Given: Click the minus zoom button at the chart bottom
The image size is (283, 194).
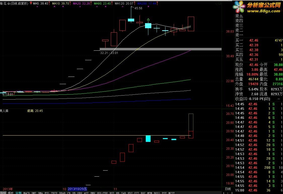Looking at the screenshot, I should (x=228, y=193).
